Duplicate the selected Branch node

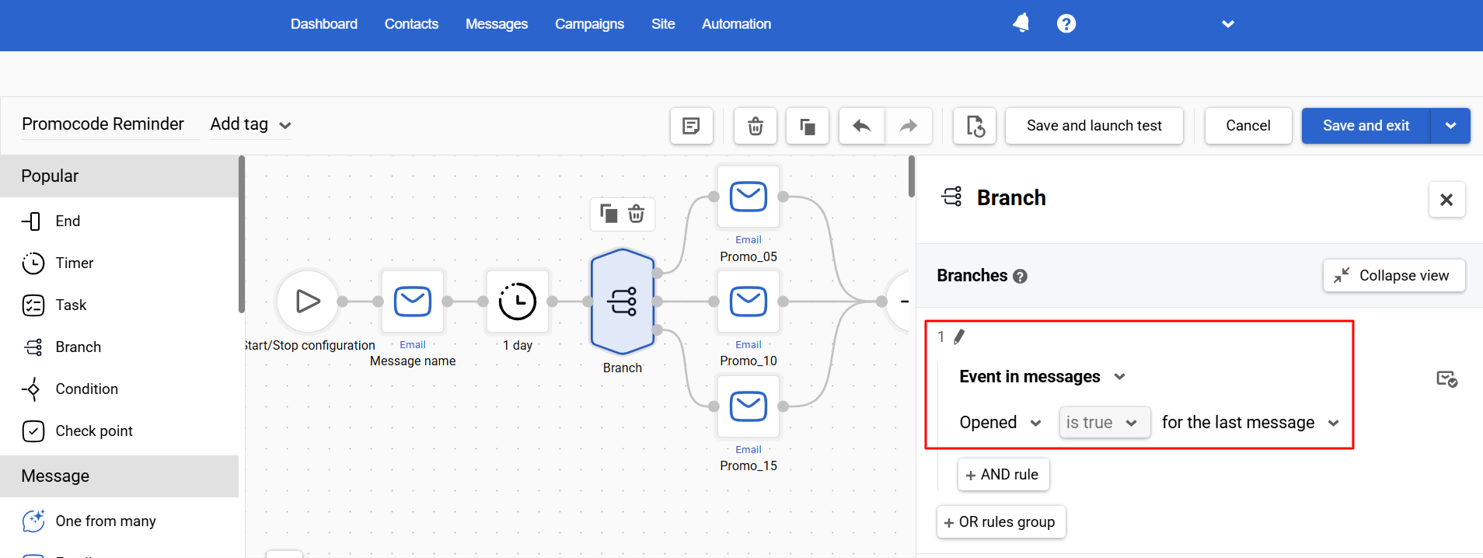[609, 214]
